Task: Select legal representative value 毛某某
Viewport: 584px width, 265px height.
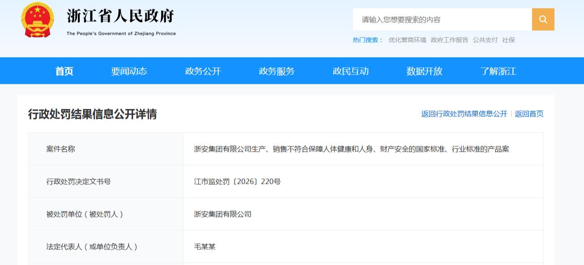Action: pos(205,247)
